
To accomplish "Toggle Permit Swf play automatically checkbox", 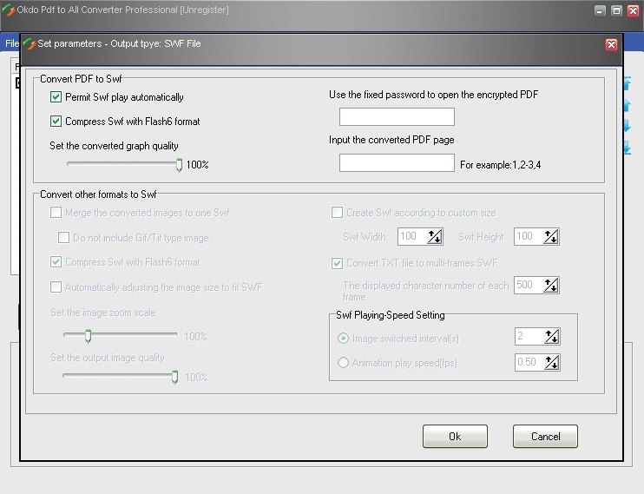I will [x=56, y=97].
